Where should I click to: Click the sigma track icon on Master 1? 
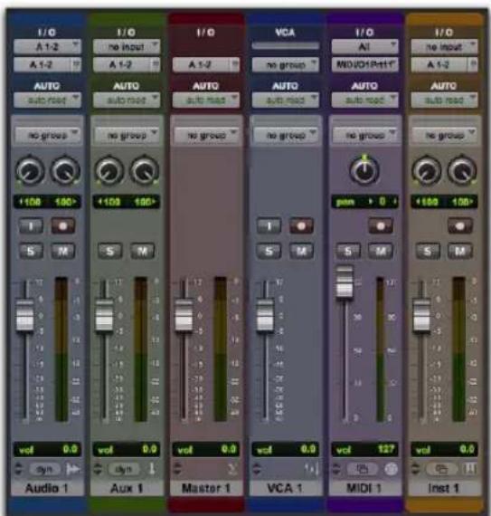[x=232, y=469]
